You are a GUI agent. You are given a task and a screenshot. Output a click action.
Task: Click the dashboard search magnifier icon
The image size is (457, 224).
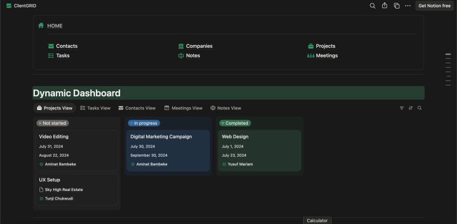click(x=419, y=108)
